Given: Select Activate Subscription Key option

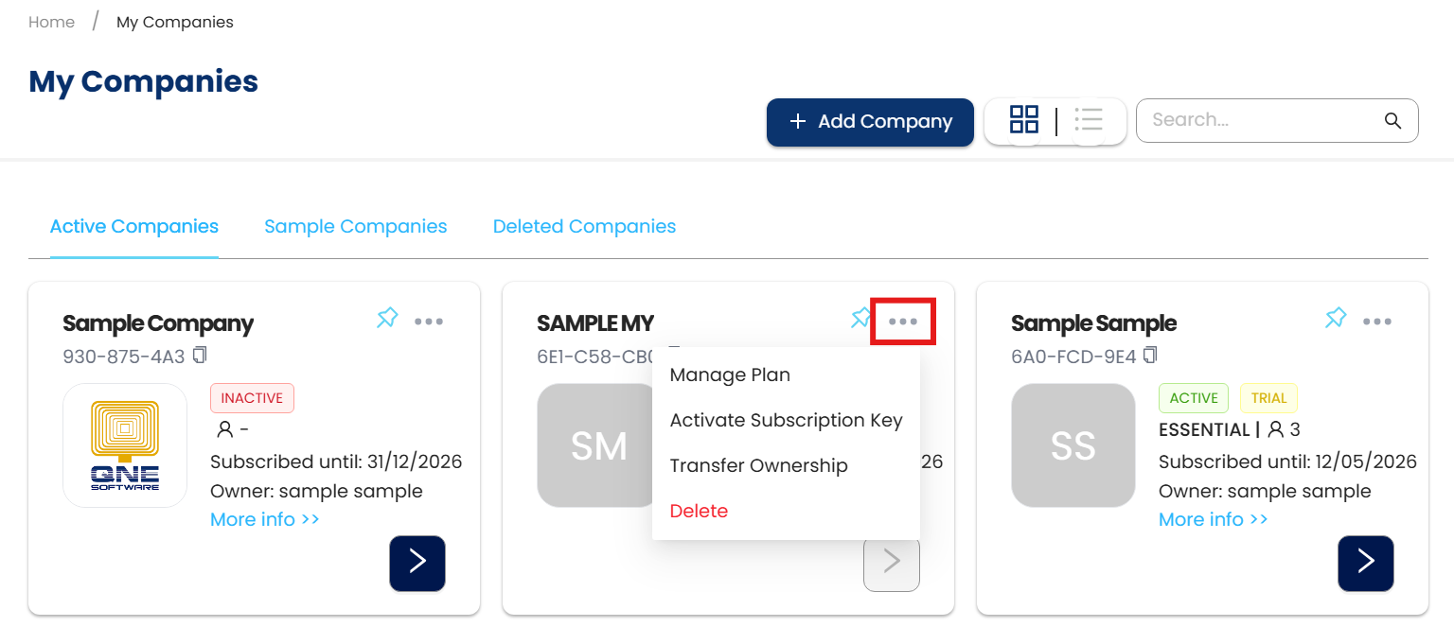Looking at the screenshot, I should (x=786, y=420).
